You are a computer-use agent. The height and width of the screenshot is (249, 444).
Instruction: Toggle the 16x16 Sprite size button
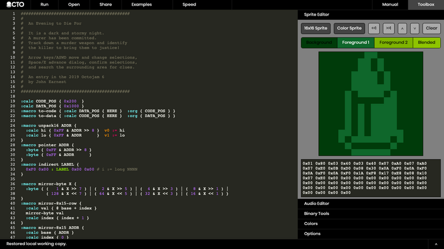315,28
